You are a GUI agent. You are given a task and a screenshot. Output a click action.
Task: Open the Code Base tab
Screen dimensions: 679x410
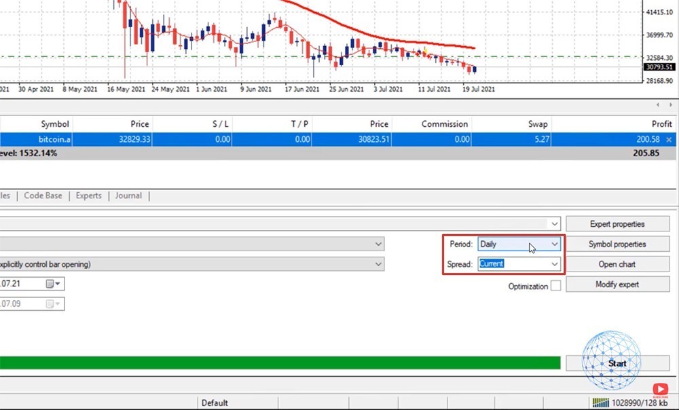click(x=43, y=195)
